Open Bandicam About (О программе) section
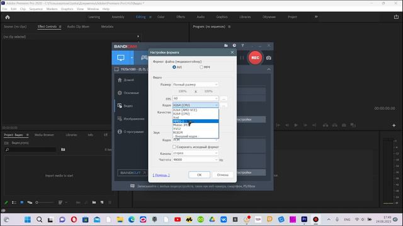The image size is (403, 226). (x=131, y=132)
